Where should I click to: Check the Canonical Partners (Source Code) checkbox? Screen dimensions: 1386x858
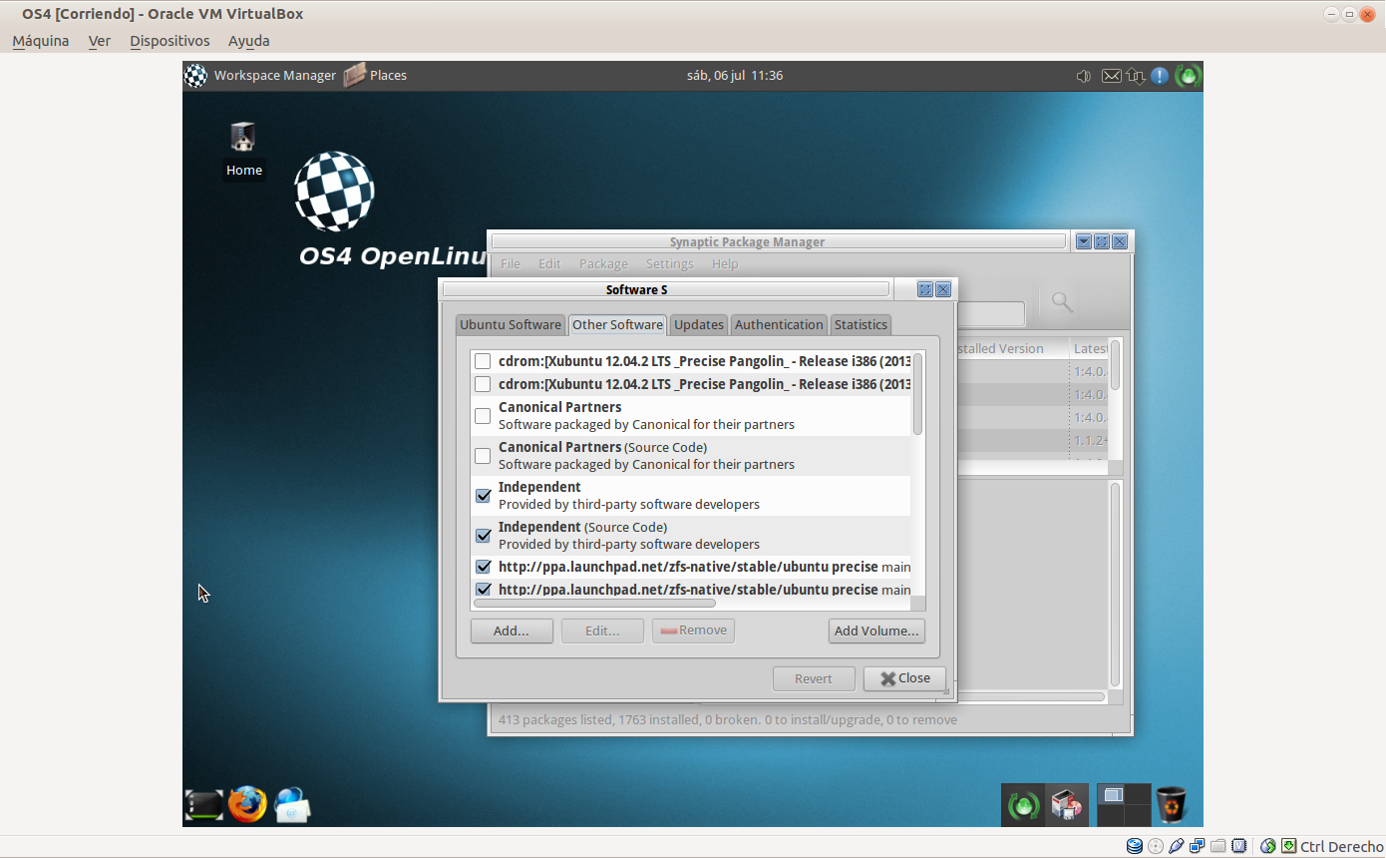pyautogui.click(x=483, y=456)
